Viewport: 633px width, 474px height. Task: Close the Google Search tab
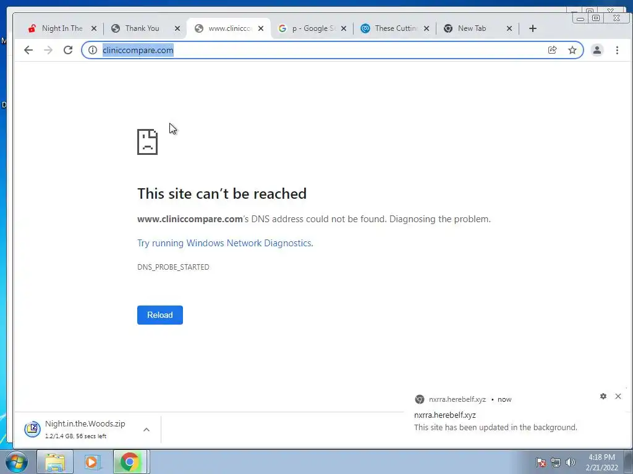coord(344,28)
